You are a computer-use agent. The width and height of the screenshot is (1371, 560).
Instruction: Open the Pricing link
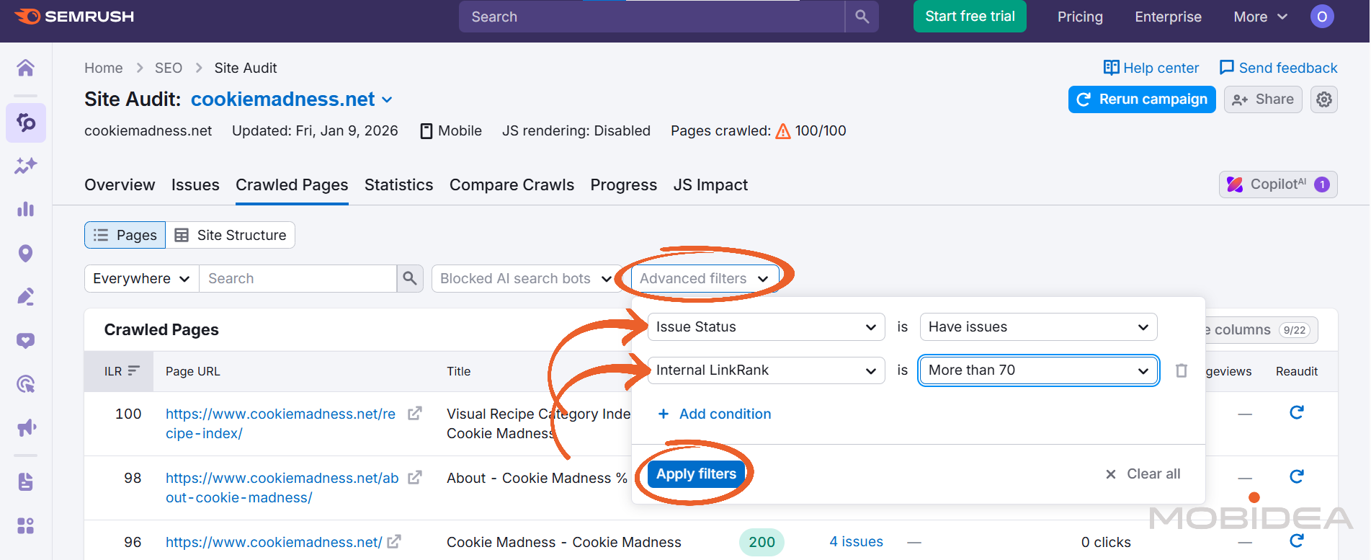point(1080,17)
